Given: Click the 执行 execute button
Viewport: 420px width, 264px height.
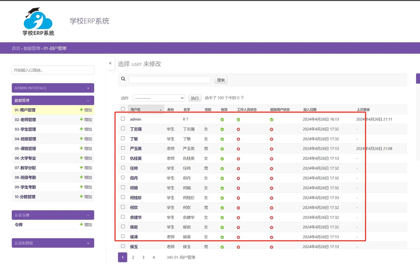Looking at the screenshot, I should 195,98.
